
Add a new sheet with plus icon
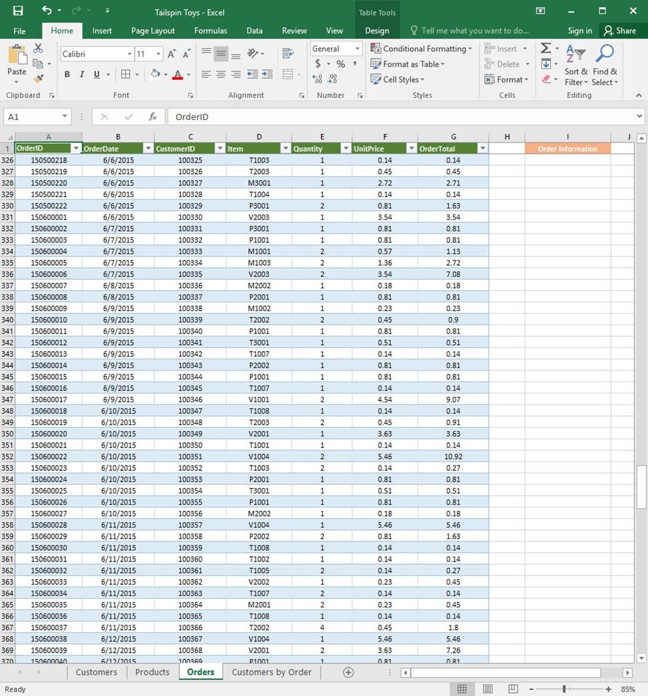tap(348, 672)
